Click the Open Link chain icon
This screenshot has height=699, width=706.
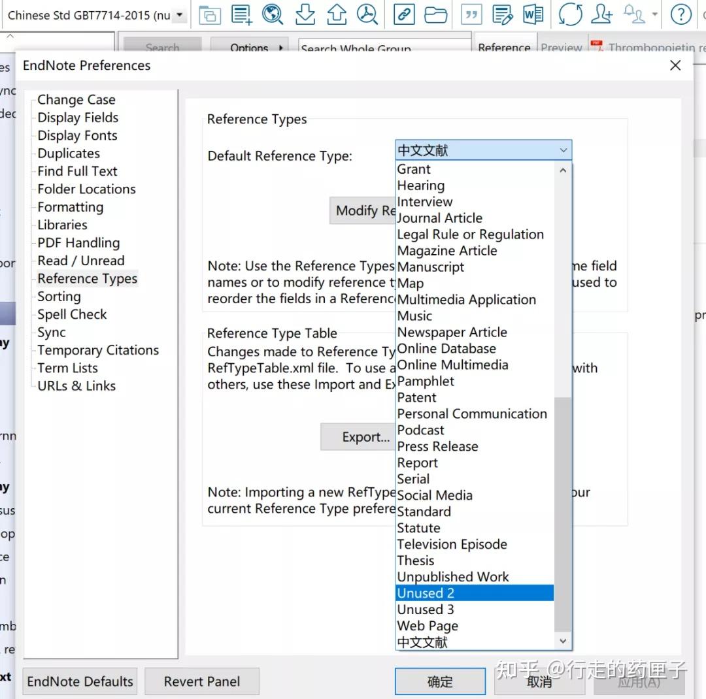[x=404, y=14]
